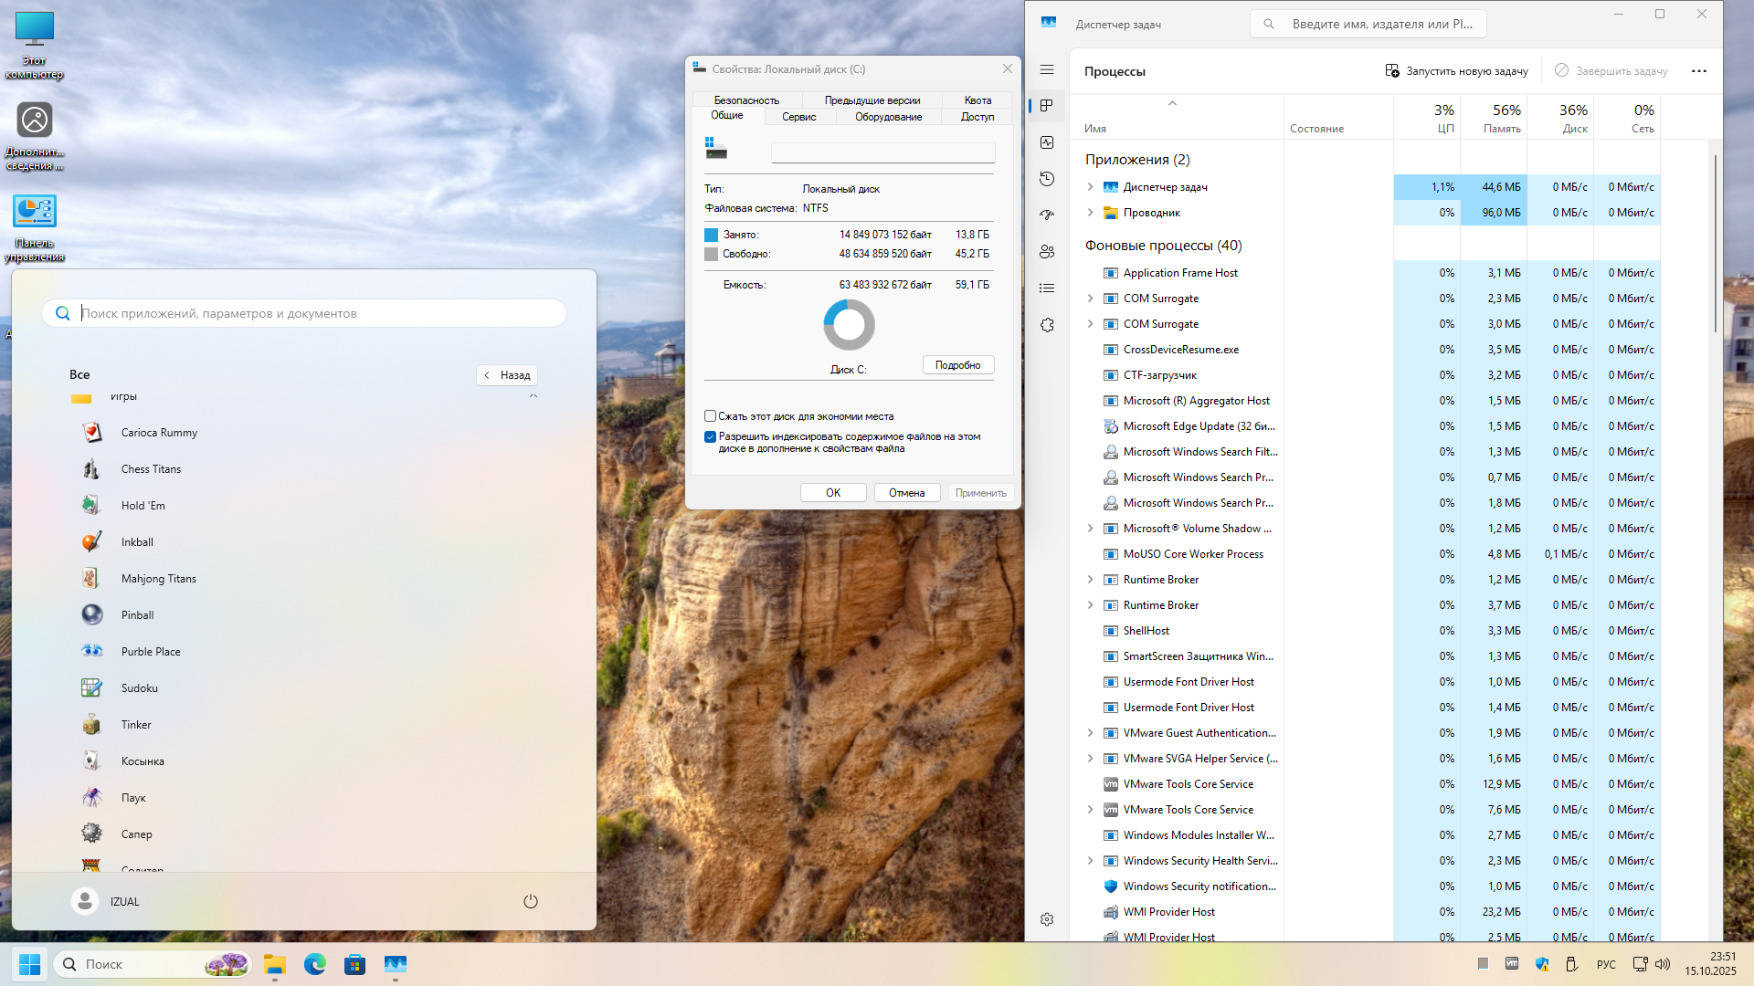Open Task Manager settings gear
The image size is (1754, 986).
(1047, 919)
